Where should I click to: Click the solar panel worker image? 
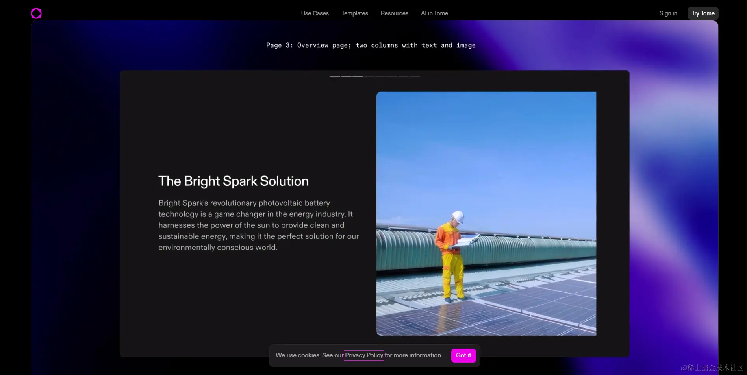pos(486,214)
